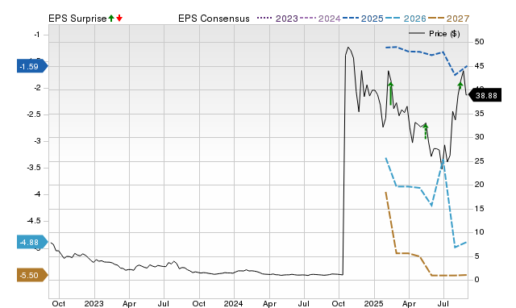Click the red down arrow in EPS Surprise legend
516x308 pixels.
[119, 18]
